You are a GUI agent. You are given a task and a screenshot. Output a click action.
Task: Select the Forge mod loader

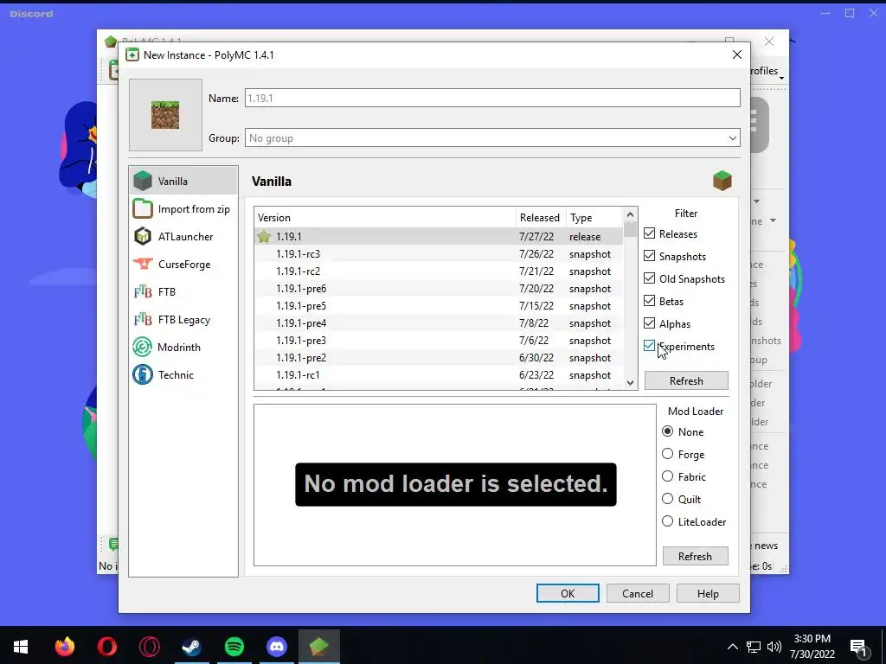[667, 454]
